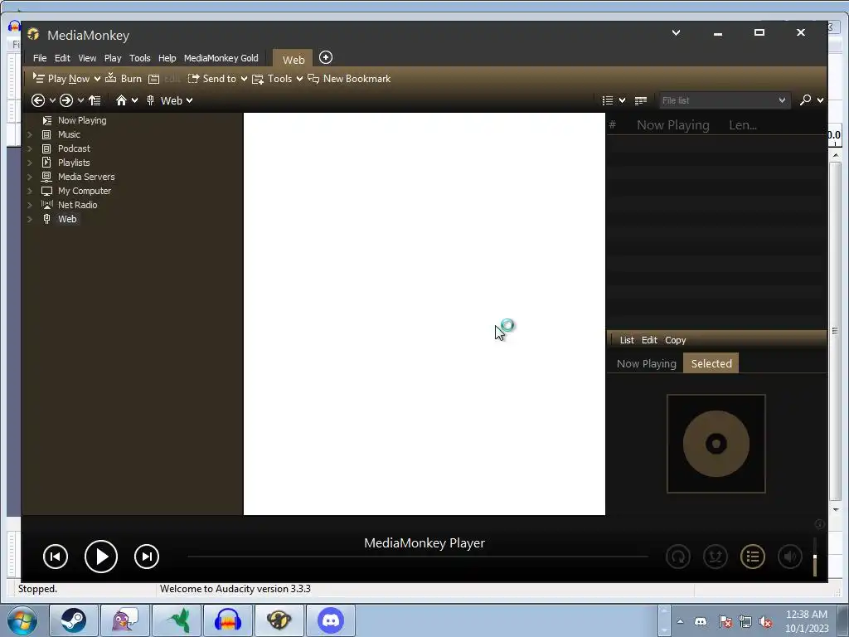
Task: Click the Burn toolbar button
Action: [124, 79]
